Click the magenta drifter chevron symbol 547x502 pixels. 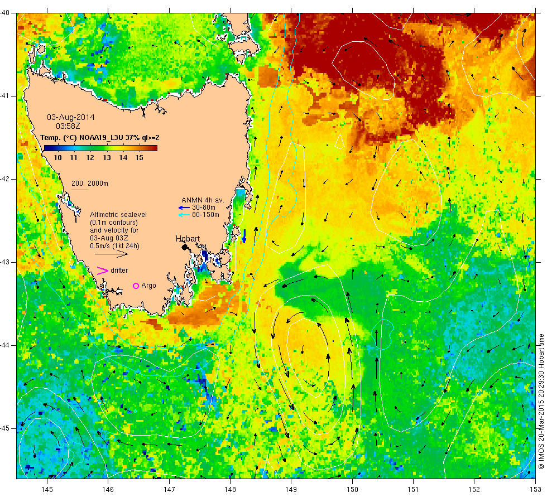(102, 271)
